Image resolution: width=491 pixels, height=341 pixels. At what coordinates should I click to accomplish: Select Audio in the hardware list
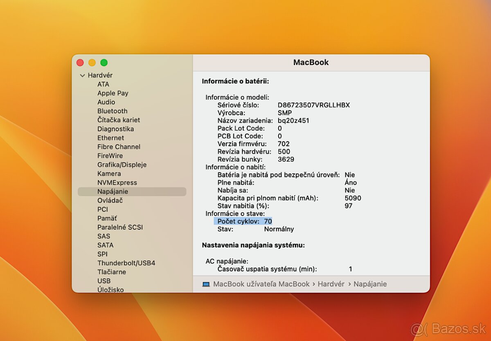point(106,102)
